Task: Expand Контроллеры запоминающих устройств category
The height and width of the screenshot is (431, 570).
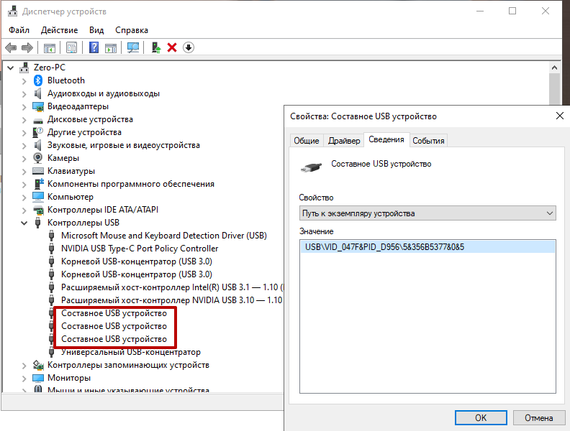Action: pyautogui.click(x=24, y=366)
